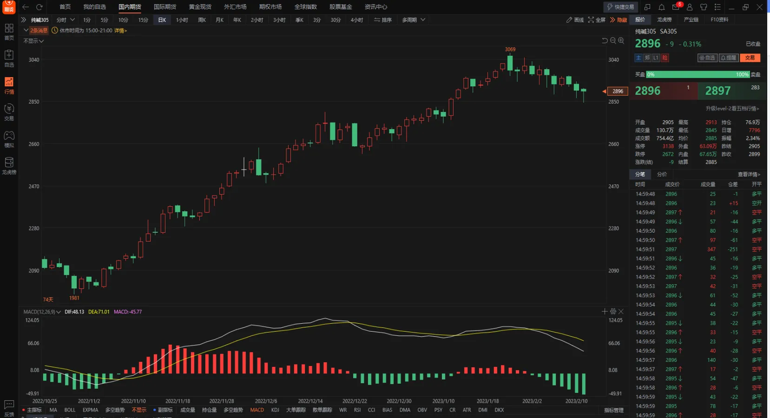
Task: Switch to the 国内期货 tab
Action: 130,7
